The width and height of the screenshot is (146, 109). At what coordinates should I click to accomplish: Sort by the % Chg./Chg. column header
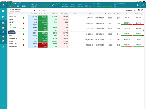coord(43,14)
